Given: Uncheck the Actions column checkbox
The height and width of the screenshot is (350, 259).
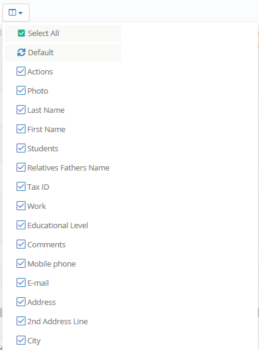Looking at the screenshot, I should click(x=21, y=71).
